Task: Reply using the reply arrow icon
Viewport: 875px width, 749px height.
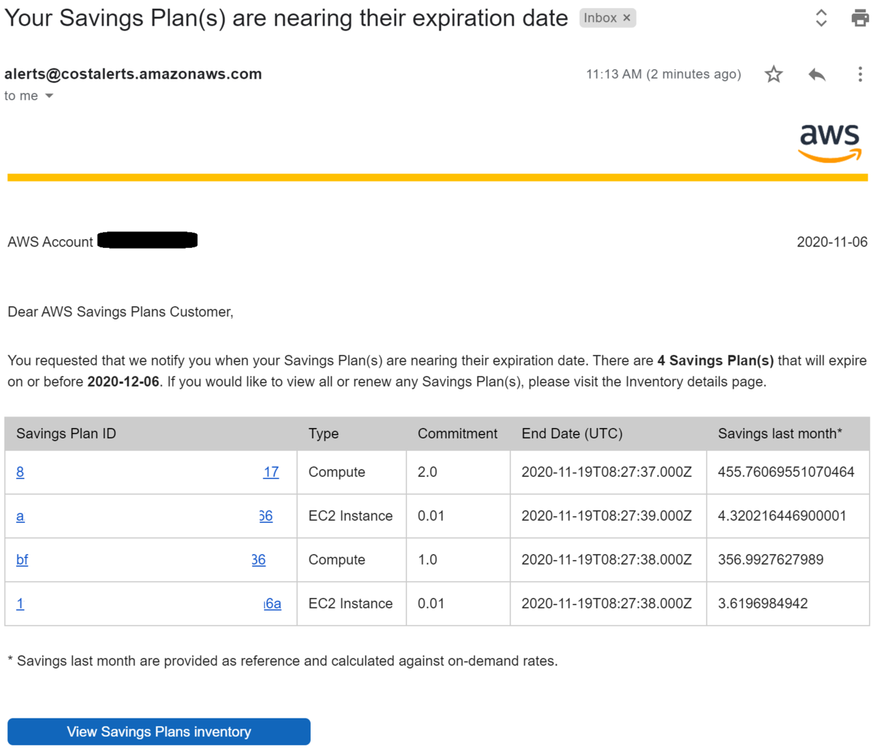Action: pos(817,74)
